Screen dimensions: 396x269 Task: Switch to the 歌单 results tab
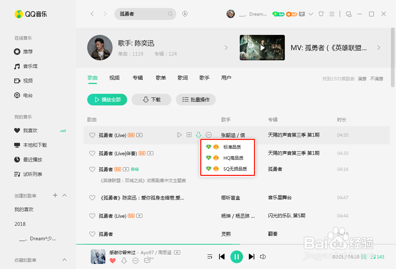(x=161, y=78)
